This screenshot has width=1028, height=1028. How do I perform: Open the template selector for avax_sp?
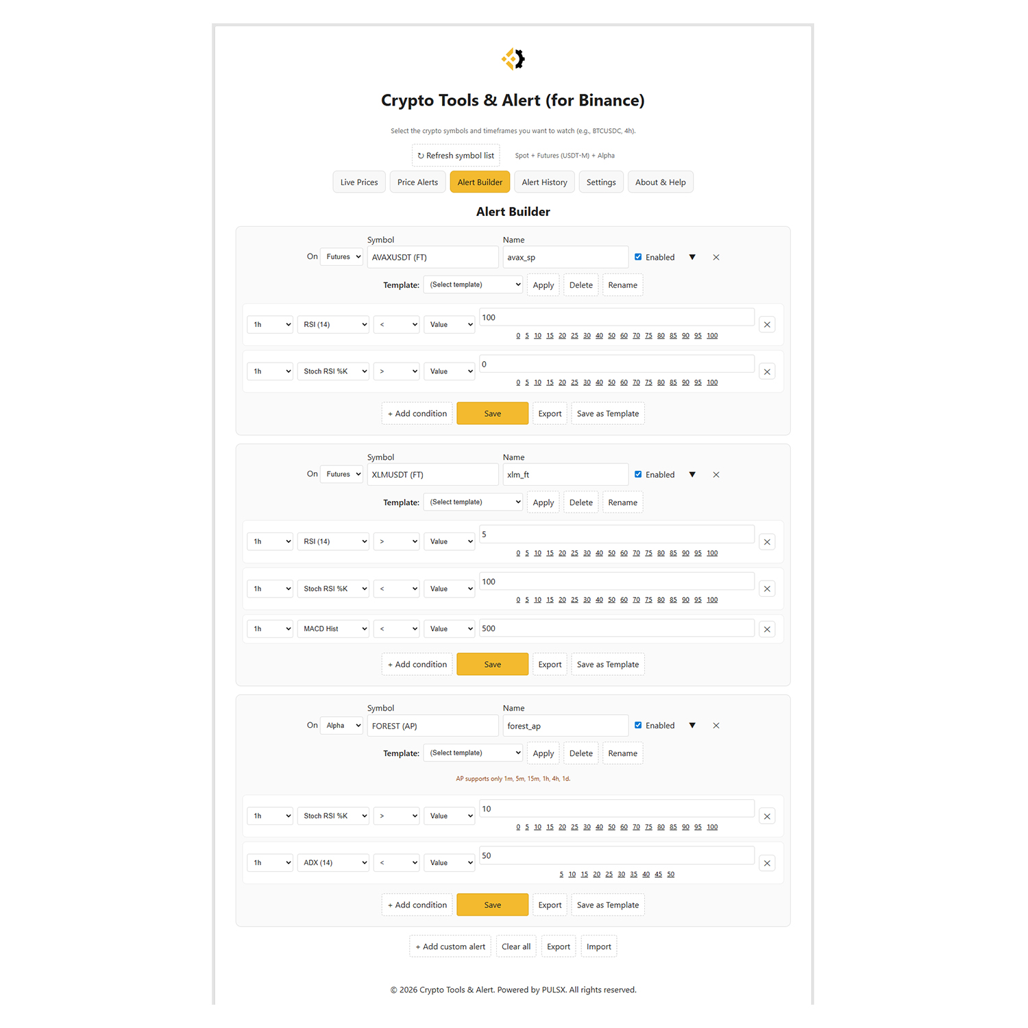[473, 285]
